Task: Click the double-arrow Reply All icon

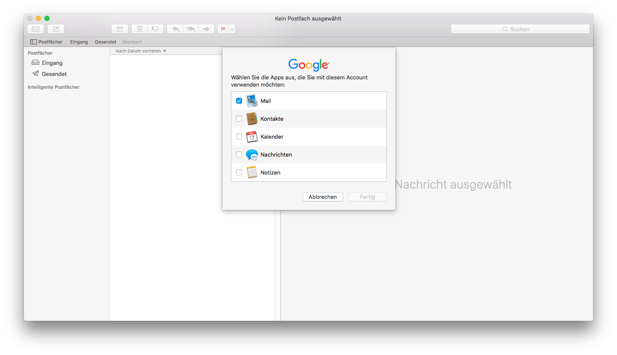Action: click(191, 29)
